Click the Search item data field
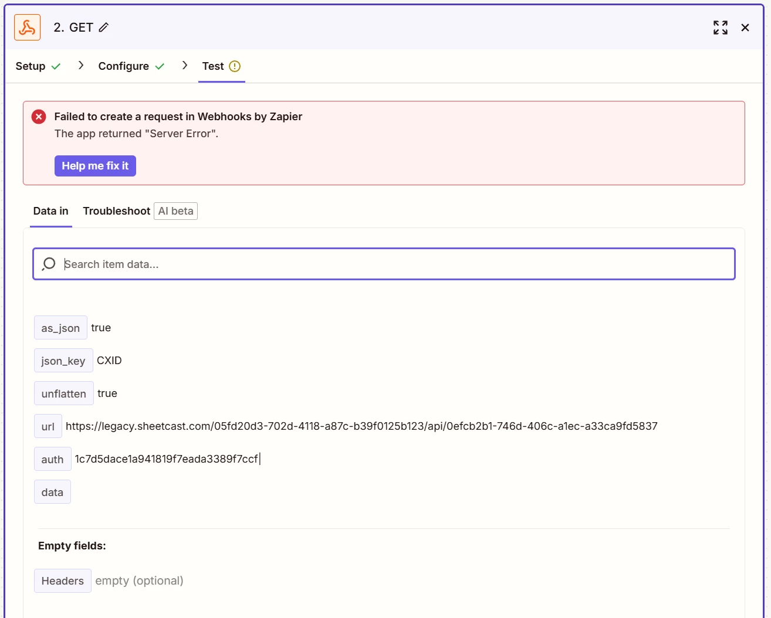This screenshot has height=618, width=771. (384, 264)
